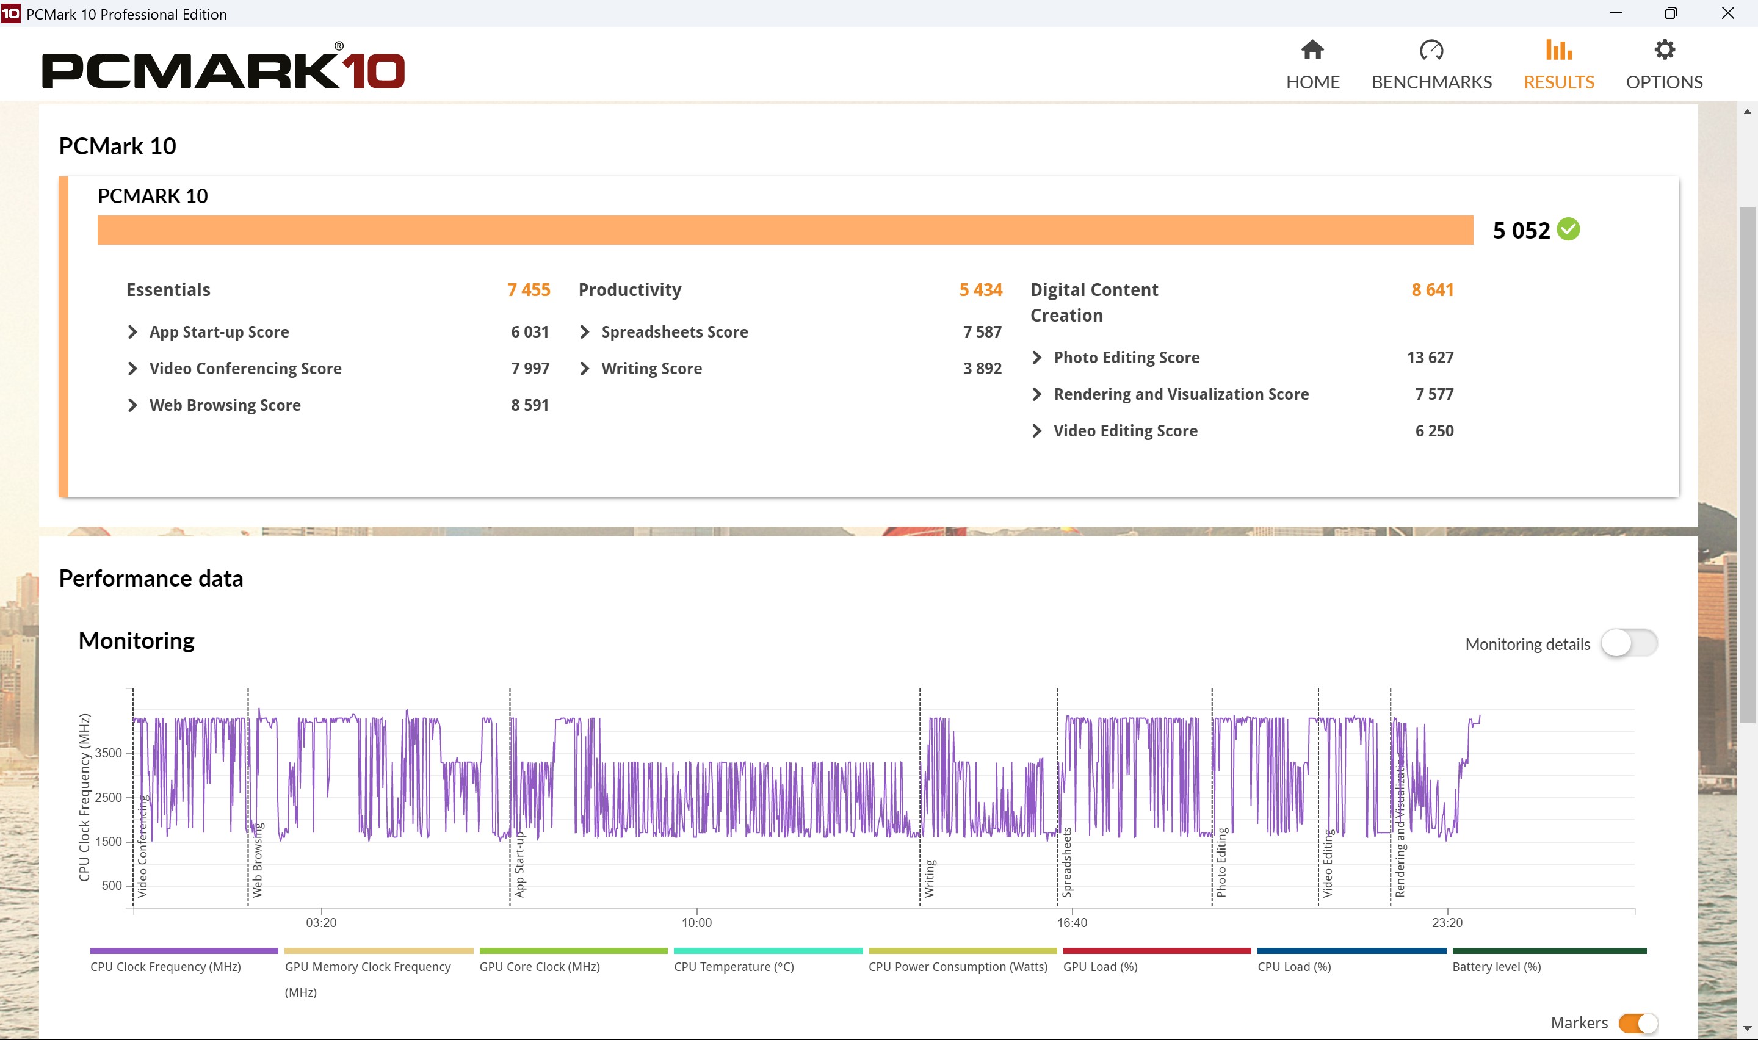This screenshot has width=1758, height=1040.
Task: Expand the Photo Editing Score chevron
Action: [x=1037, y=358]
